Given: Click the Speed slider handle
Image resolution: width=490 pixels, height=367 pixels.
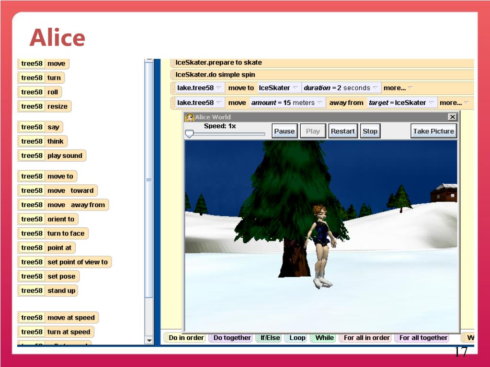Looking at the screenshot, I should coord(189,134).
